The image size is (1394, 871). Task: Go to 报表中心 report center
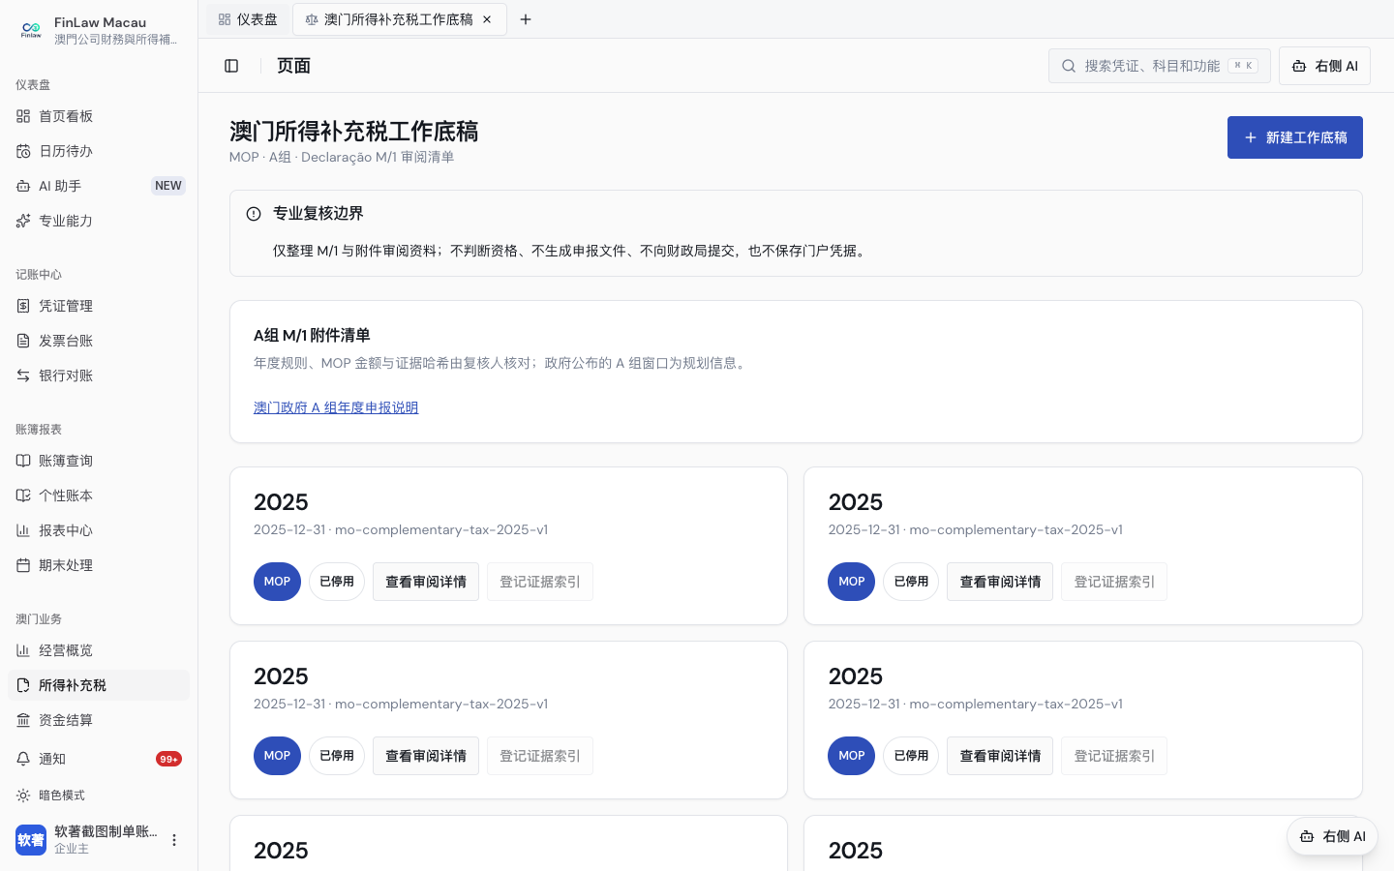pyautogui.click(x=99, y=530)
